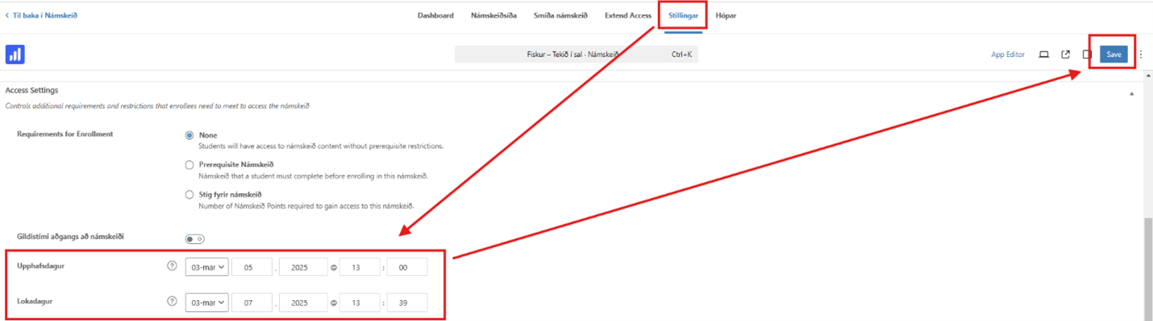Click the laptop preview icon
The height and width of the screenshot is (321, 1153).
pyautogui.click(x=1043, y=55)
